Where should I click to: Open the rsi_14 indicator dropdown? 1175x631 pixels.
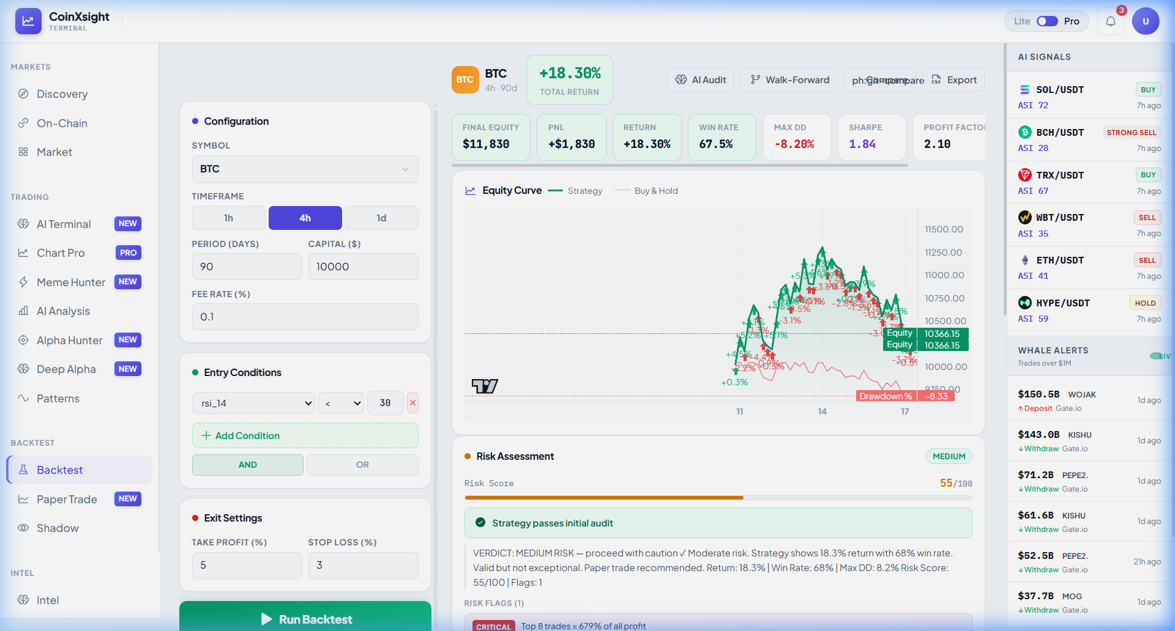pyautogui.click(x=253, y=403)
